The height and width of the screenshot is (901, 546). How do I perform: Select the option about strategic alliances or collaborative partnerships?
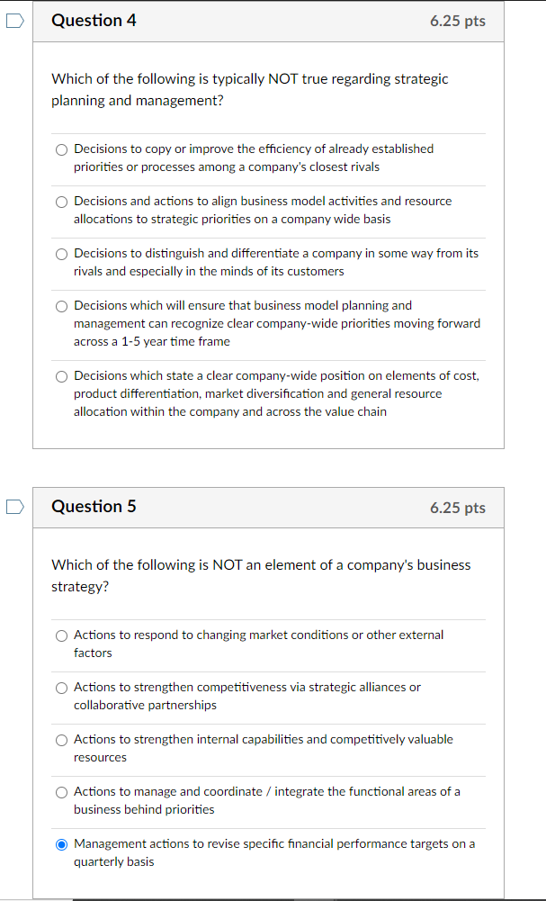point(60,688)
